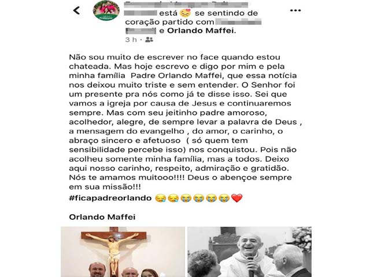Click the post body text paragraph
Image resolution: width=370 pixels, height=277 pixels.
coord(186,122)
